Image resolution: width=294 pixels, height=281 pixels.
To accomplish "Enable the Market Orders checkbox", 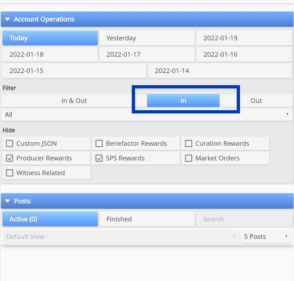I will [x=189, y=158].
